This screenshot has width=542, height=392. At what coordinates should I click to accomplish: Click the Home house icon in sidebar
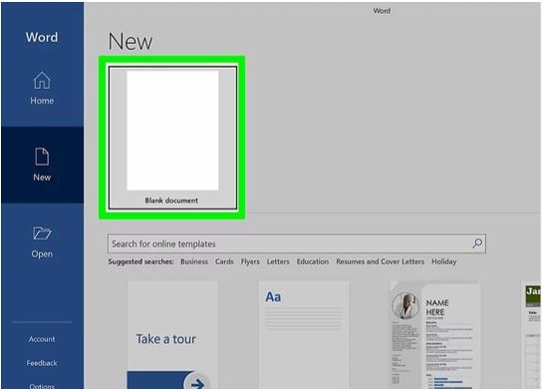pos(42,80)
